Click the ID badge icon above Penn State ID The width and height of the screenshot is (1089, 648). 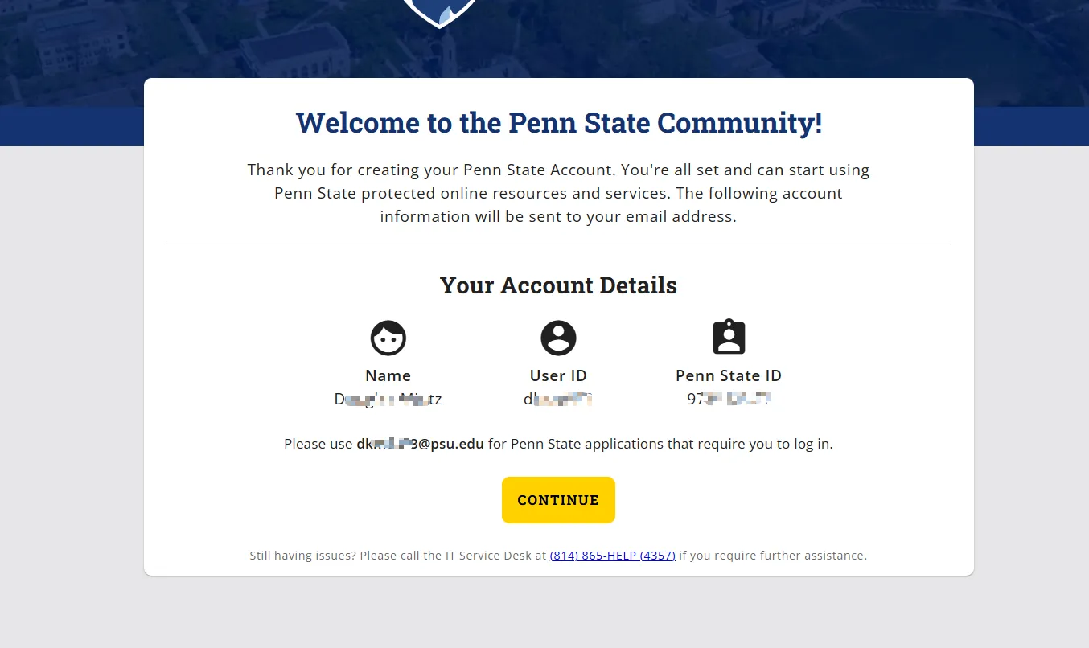(x=729, y=338)
